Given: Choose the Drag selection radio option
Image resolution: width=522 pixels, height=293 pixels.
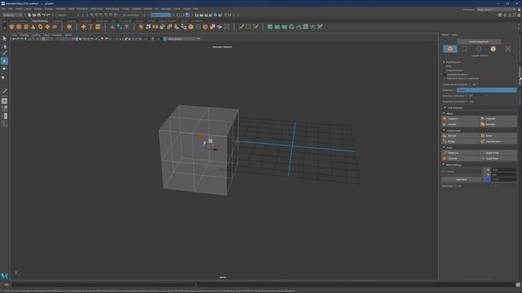Looking at the screenshot, I should coord(445,67).
